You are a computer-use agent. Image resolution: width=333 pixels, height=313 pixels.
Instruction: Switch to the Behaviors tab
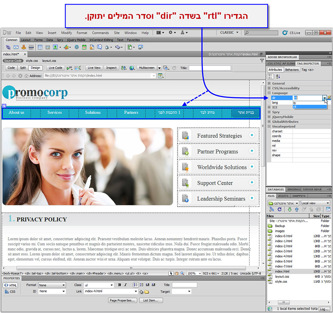[292, 70]
